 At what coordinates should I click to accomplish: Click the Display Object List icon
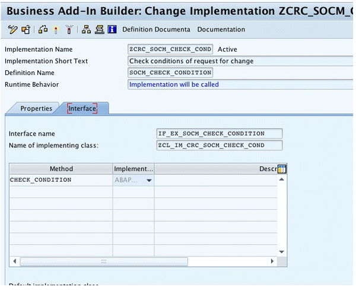pyautogui.click(x=99, y=29)
